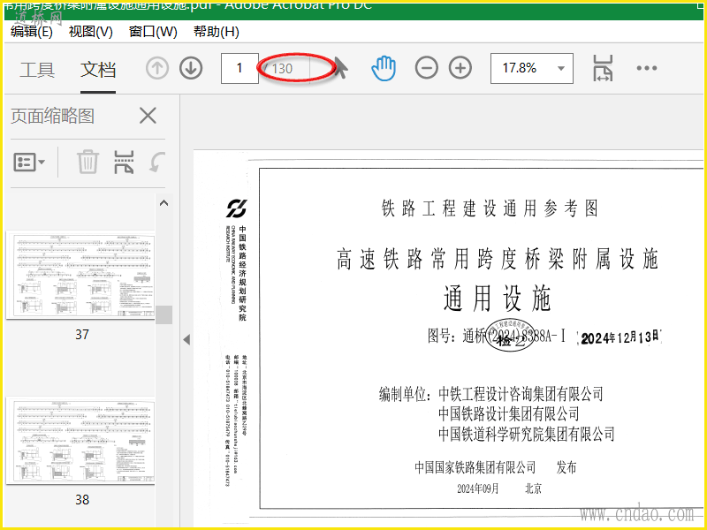The height and width of the screenshot is (530, 707).
Task: Go to previous page using up arrow
Action: click(157, 69)
